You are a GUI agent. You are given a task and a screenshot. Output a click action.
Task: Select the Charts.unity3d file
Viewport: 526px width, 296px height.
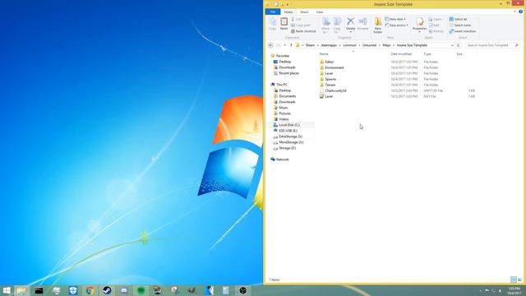[335, 90]
